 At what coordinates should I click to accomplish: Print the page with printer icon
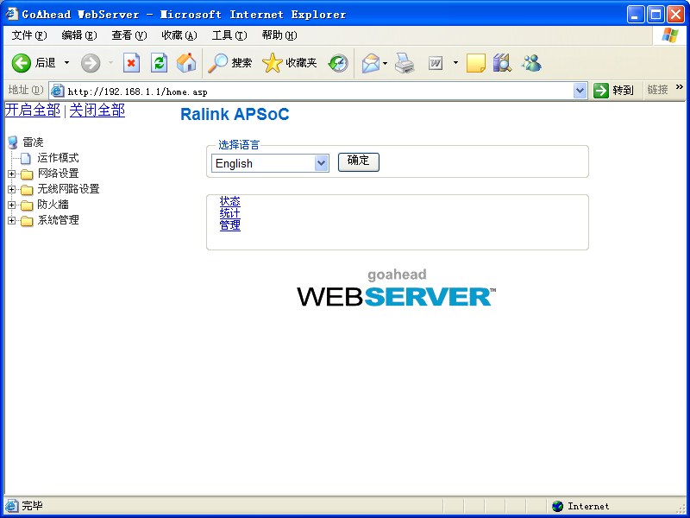pos(405,63)
